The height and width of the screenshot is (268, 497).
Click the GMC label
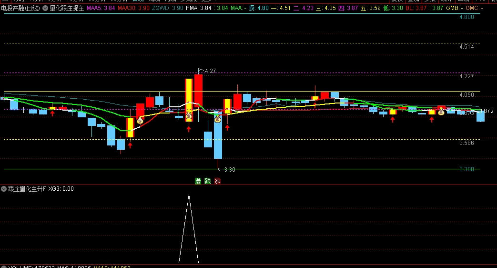tap(474, 8)
